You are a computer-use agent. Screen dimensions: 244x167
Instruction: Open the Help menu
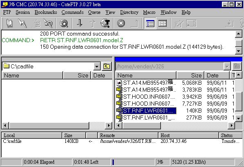coord(186,12)
